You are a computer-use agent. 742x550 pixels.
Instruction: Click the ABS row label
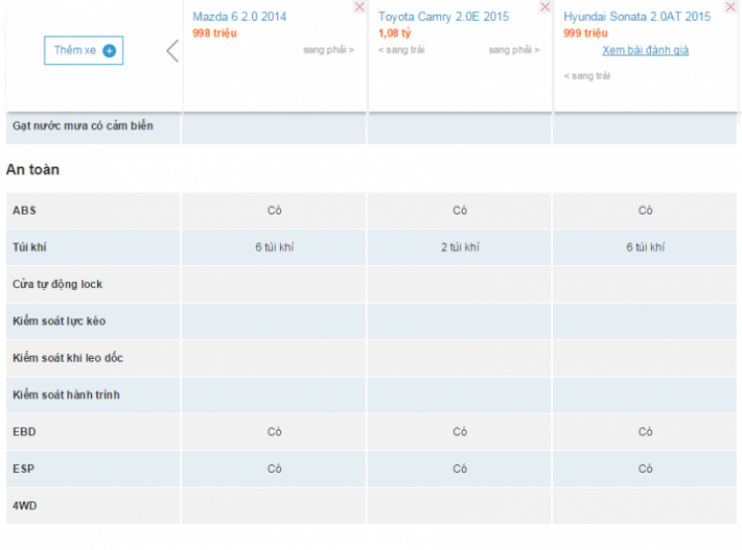click(24, 210)
